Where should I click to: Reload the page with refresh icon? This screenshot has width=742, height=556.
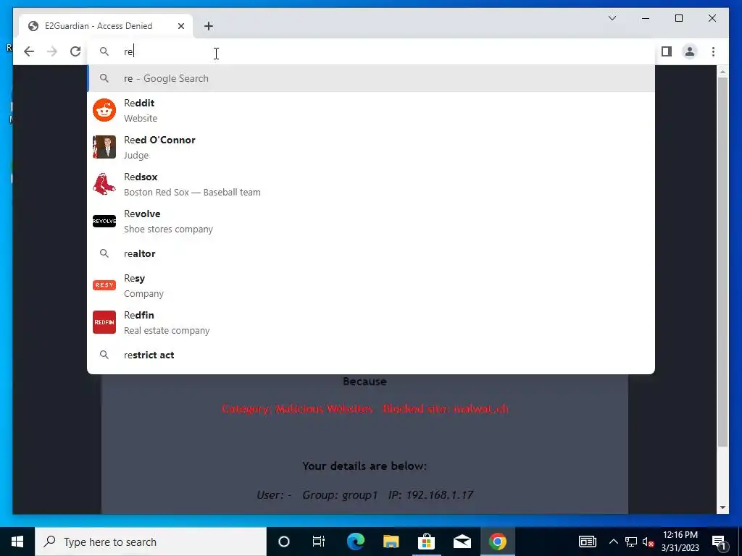[75, 51]
